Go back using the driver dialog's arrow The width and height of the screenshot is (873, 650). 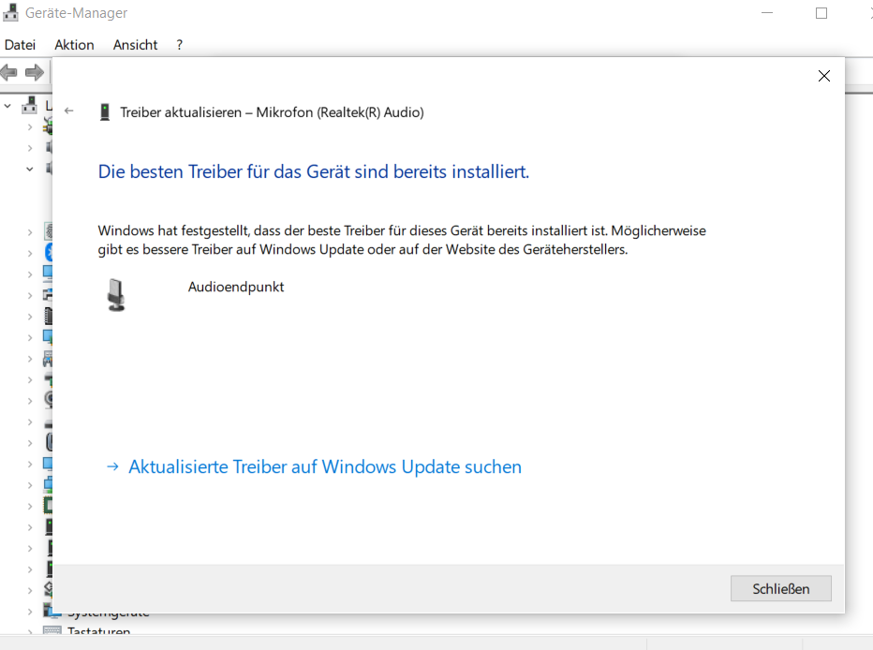(x=69, y=111)
